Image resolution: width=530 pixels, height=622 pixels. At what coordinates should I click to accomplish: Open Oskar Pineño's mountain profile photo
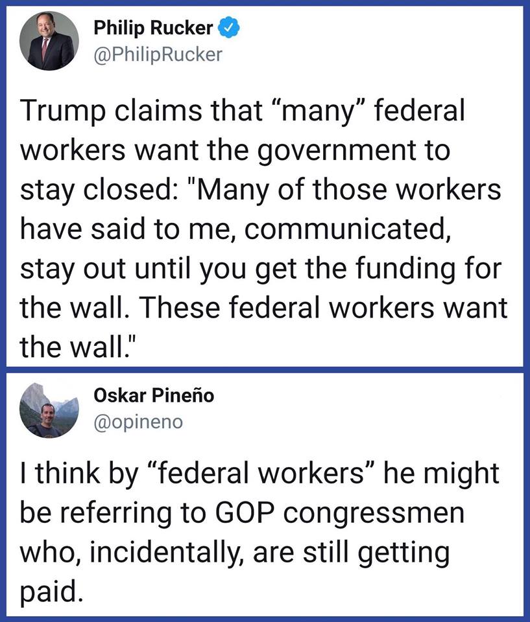pos(49,409)
